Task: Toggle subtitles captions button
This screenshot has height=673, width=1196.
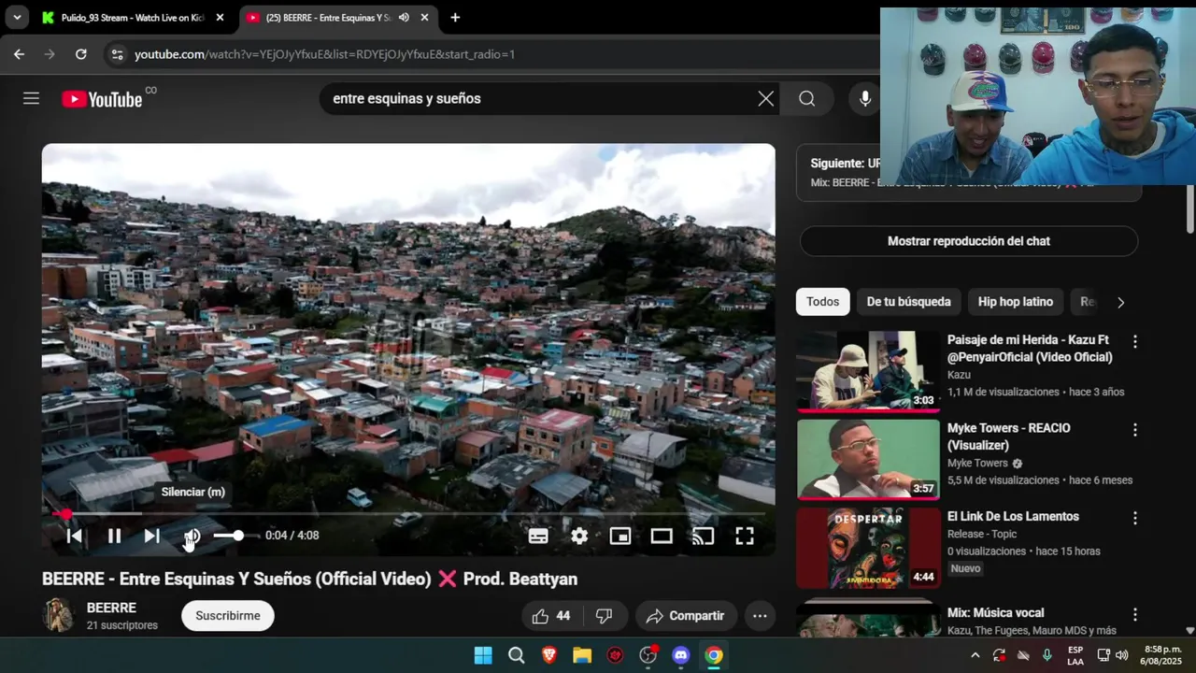Action: tap(538, 536)
